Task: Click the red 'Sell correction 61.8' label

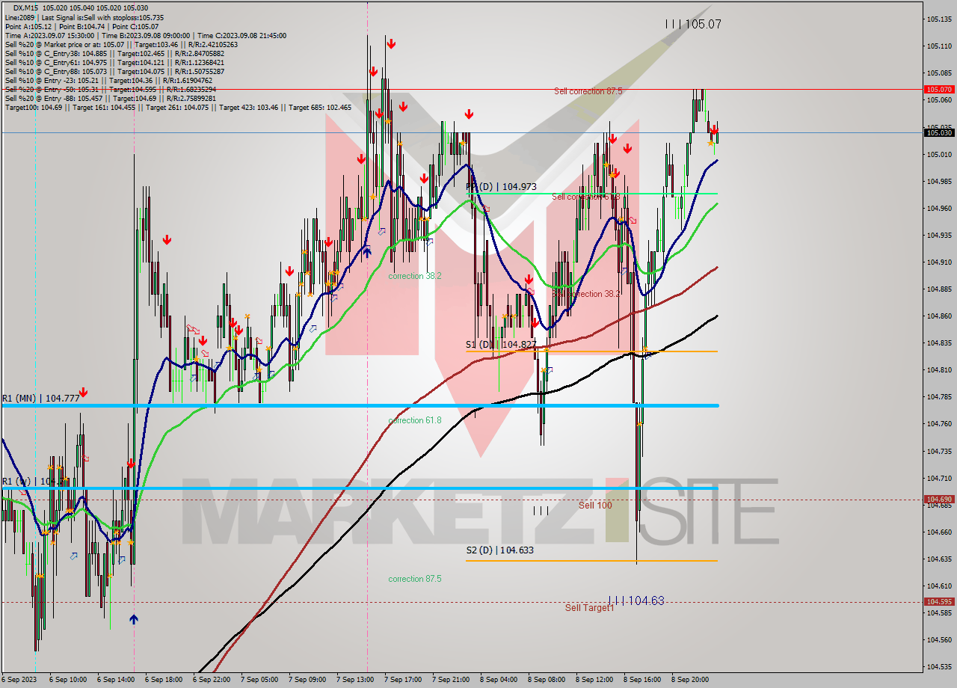Action: click(x=586, y=197)
